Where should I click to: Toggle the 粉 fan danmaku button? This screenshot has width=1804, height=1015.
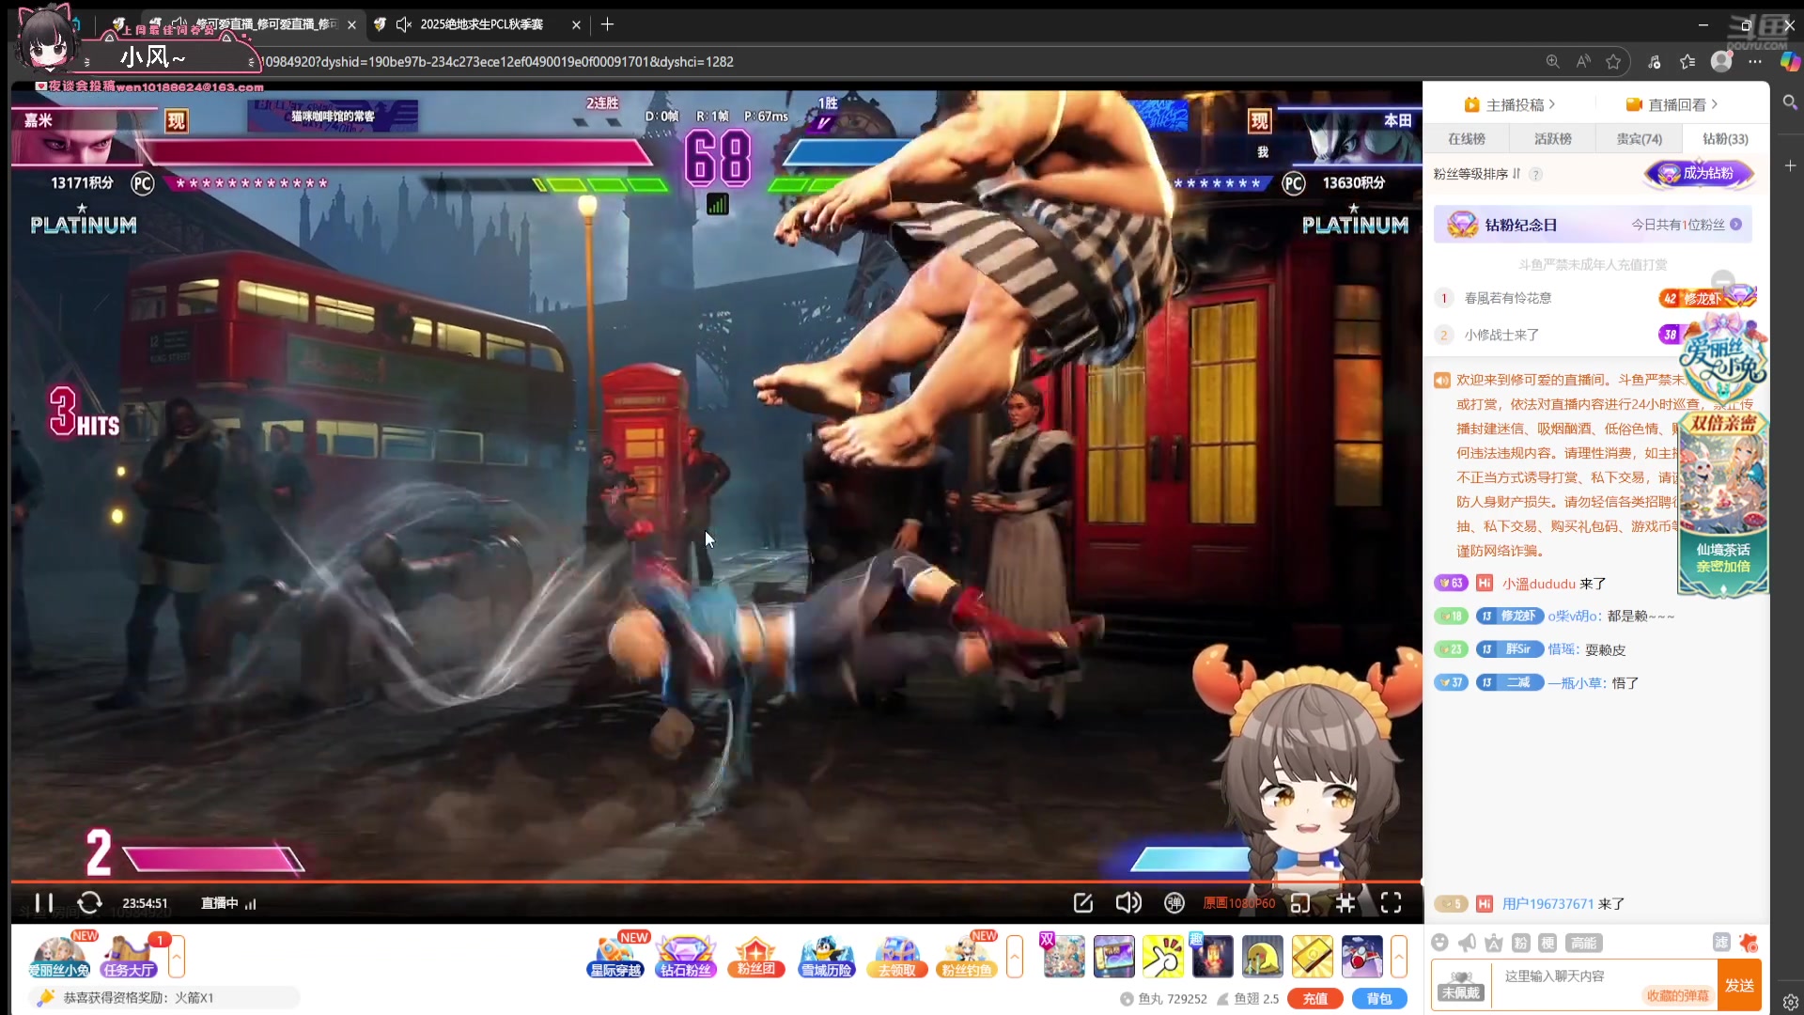pyautogui.click(x=1521, y=943)
